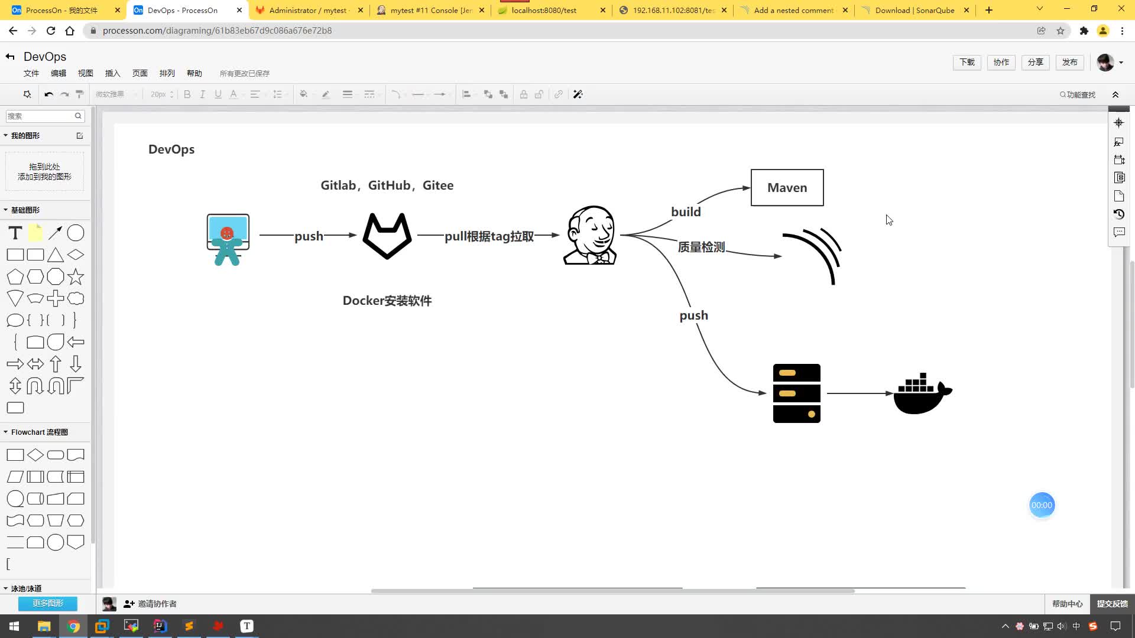Select the five-point star shape
Screen dimensions: 1135x638
tap(76, 276)
